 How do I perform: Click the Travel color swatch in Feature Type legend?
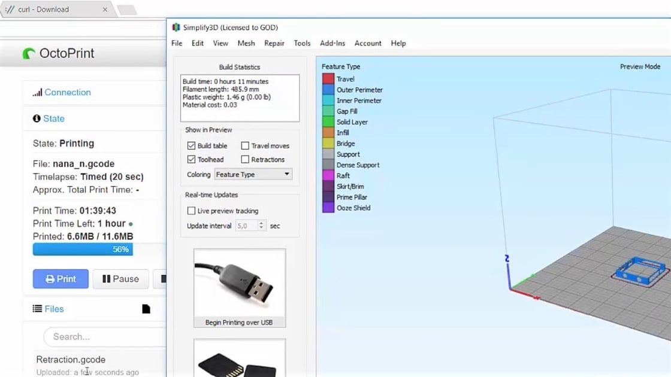[327, 78]
